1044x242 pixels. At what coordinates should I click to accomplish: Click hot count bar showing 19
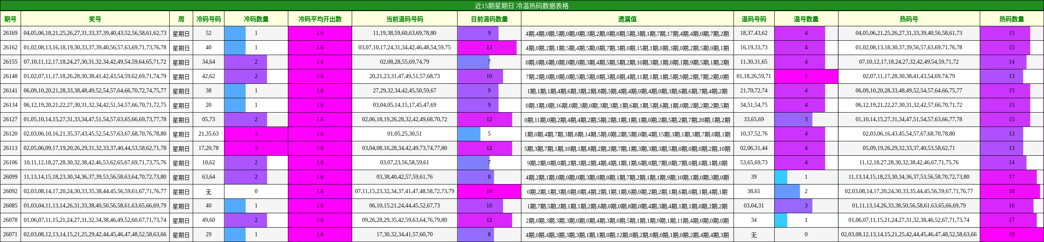(x=1011, y=235)
